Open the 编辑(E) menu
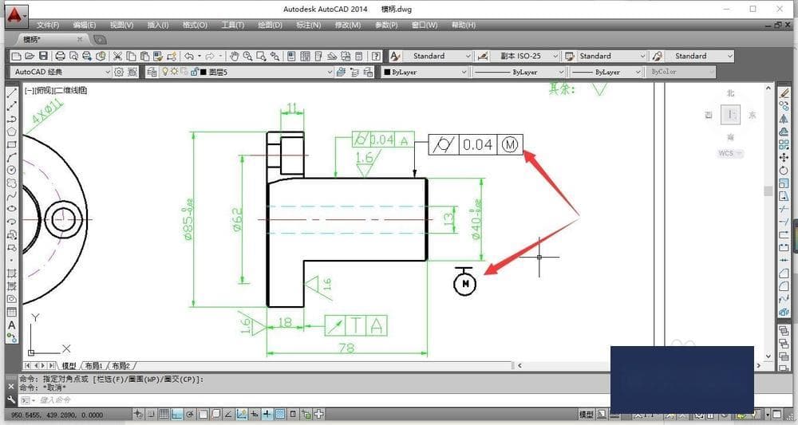The height and width of the screenshot is (425, 798). [84, 25]
